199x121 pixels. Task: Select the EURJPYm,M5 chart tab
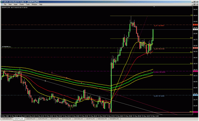(x=19, y=119)
